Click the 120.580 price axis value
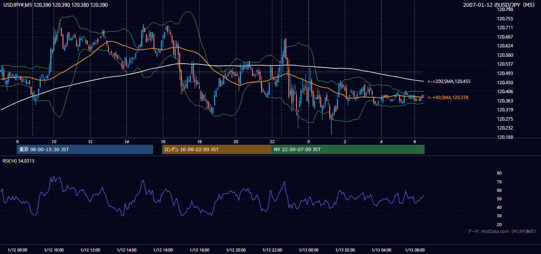Screen dimensions: 541x254 (x=505, y=55)
